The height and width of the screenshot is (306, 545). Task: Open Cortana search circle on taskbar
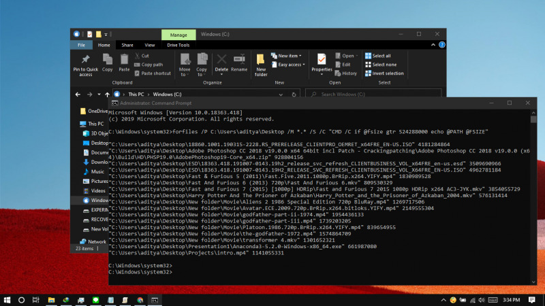point(21,300)
